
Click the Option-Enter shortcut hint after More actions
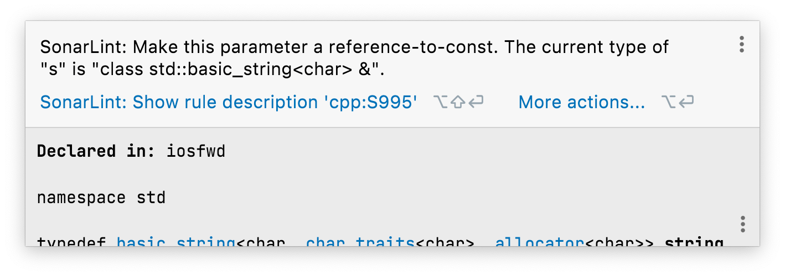tap(678, 102)
